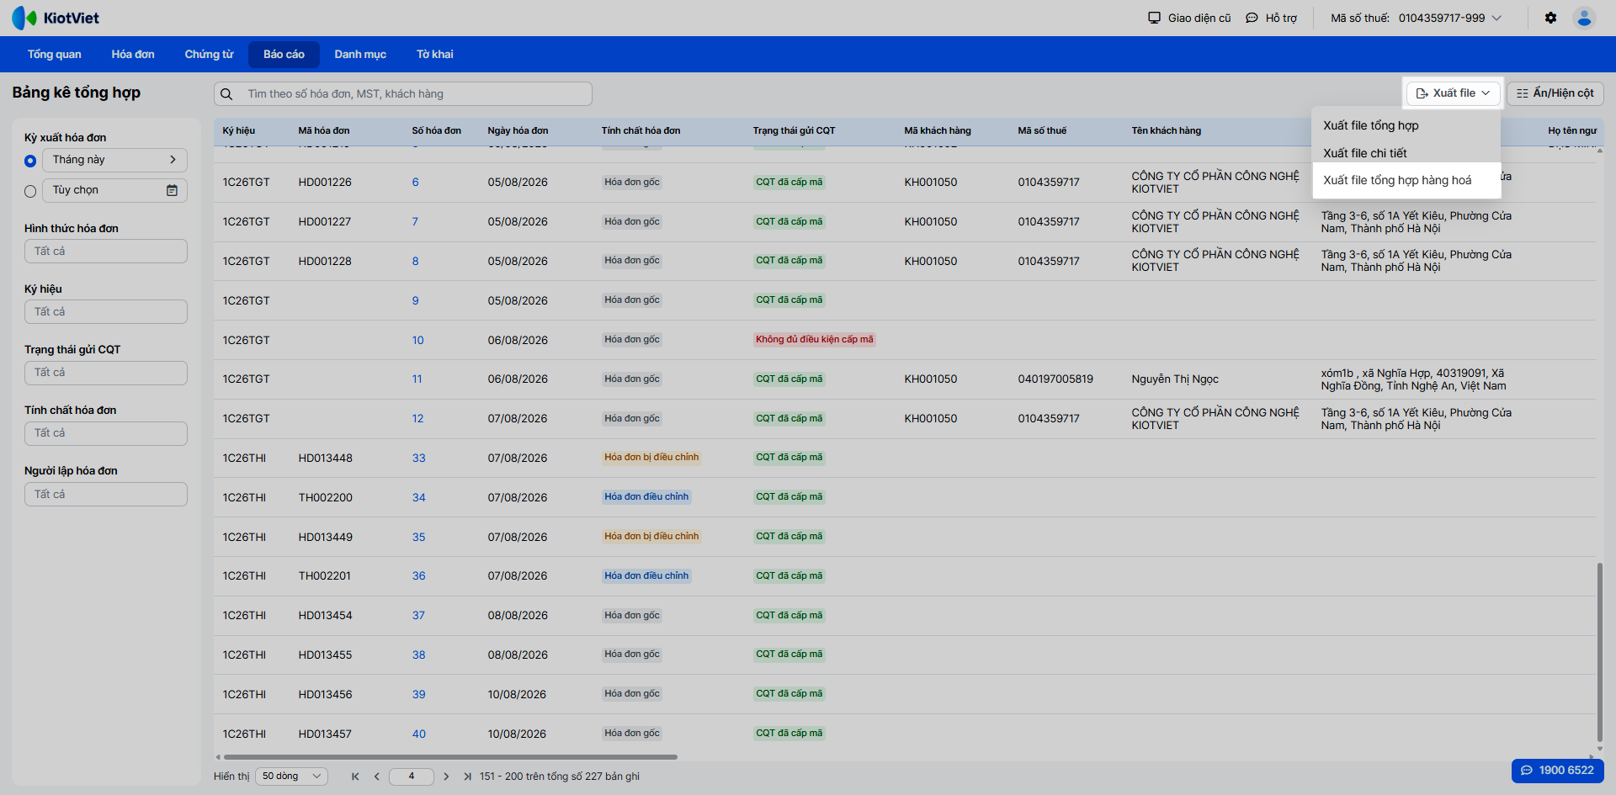Open the settings gear icon
This screenshot has width=1616, height=795.
click(1550, 18)
